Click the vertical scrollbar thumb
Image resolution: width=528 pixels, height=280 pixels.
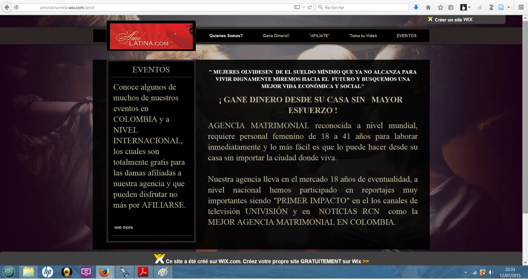point(525,117)
